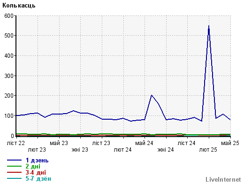Click the '2 дні' legend label

tap(33, 167)
